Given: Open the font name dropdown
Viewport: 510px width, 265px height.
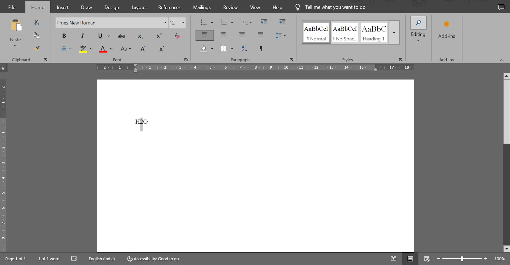Looking at the screenshot, I should click(x=165, y=23).
